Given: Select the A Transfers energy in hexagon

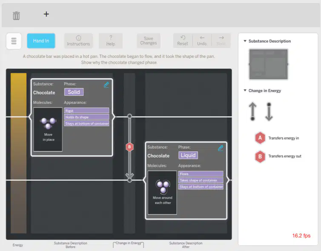Looking at the screenshot, I should tap(260, 138).
